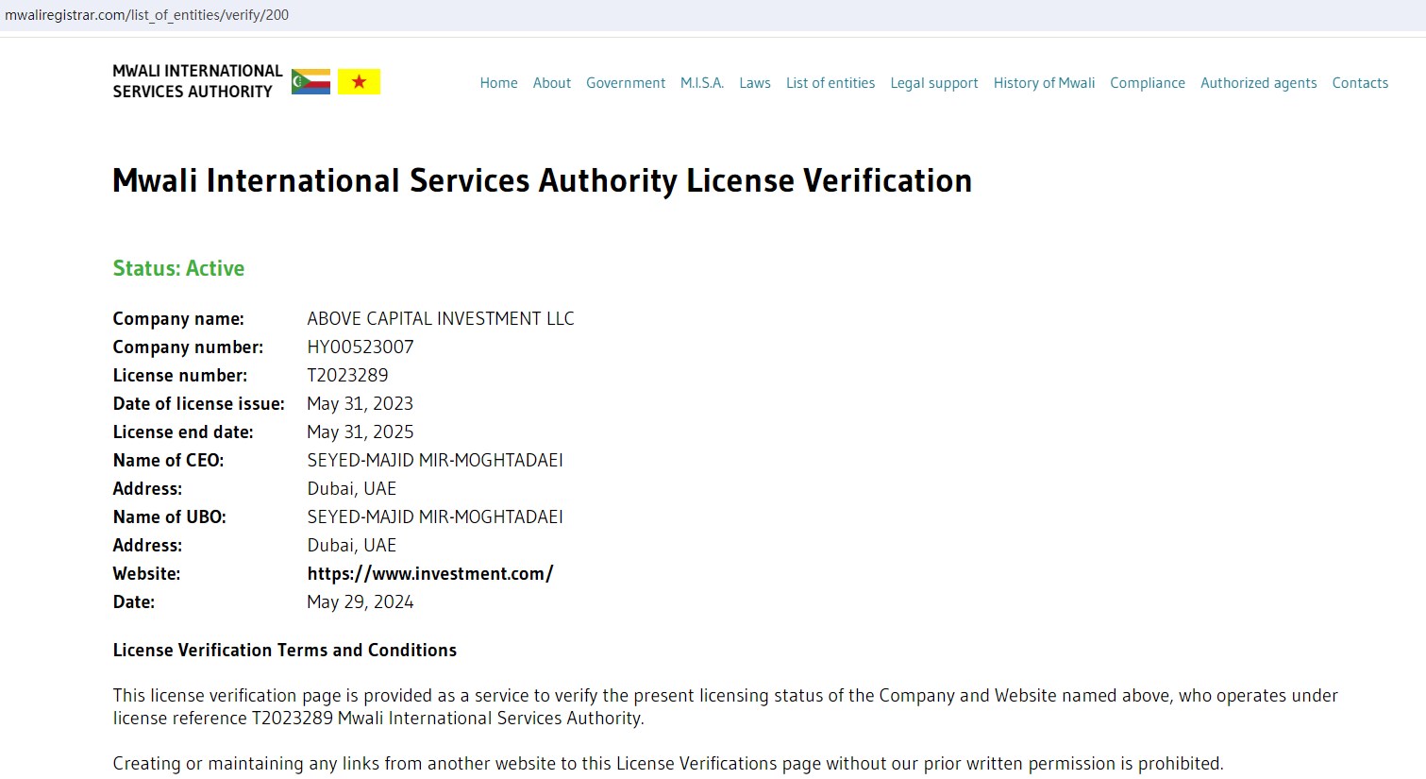Viewport: 1426px width, 779px height.
Task: Go to the About page
Action: (551, 83)
